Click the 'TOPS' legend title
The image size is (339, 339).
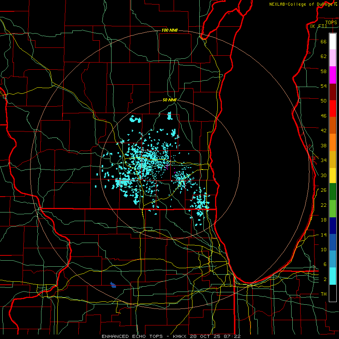click(x=331, y=22)
